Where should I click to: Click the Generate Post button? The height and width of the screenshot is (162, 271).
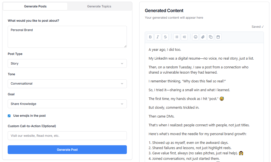pyautogui.click(x=67, y=150)
